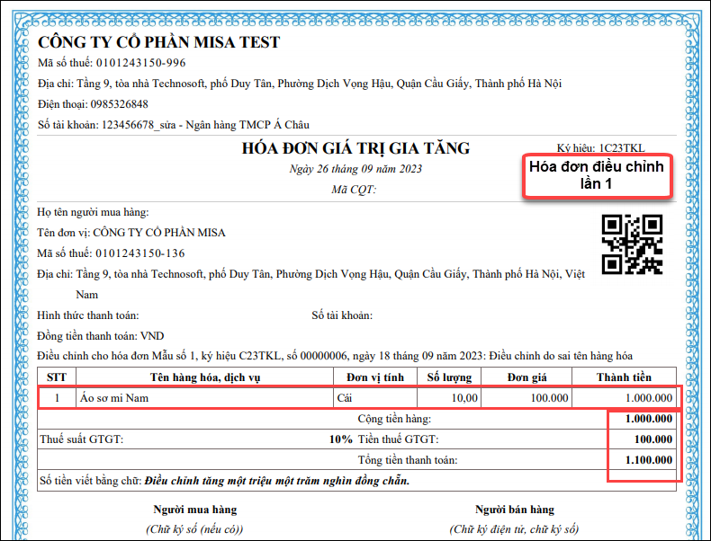Click the HÓA ĐƠN GIÁ TRỊ GIA TĂNG heading
Viewport: 711px width, 541px height.
point(355,148)
